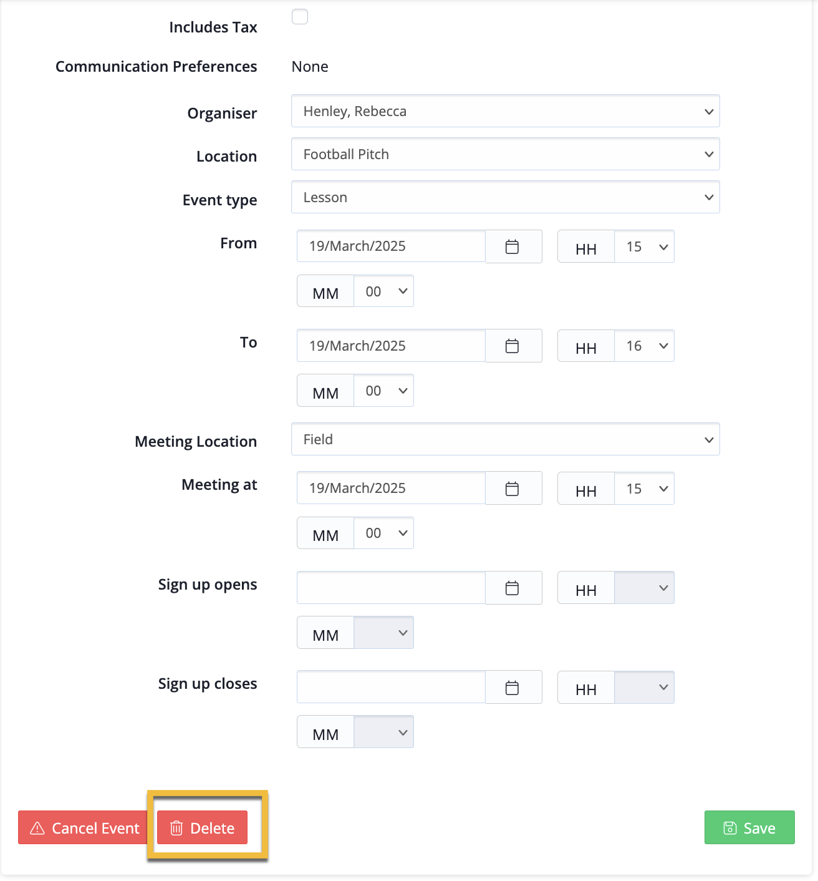Expand the Event type dropdown
This screenshot has height=881, width=818.
tap(505, 197)
